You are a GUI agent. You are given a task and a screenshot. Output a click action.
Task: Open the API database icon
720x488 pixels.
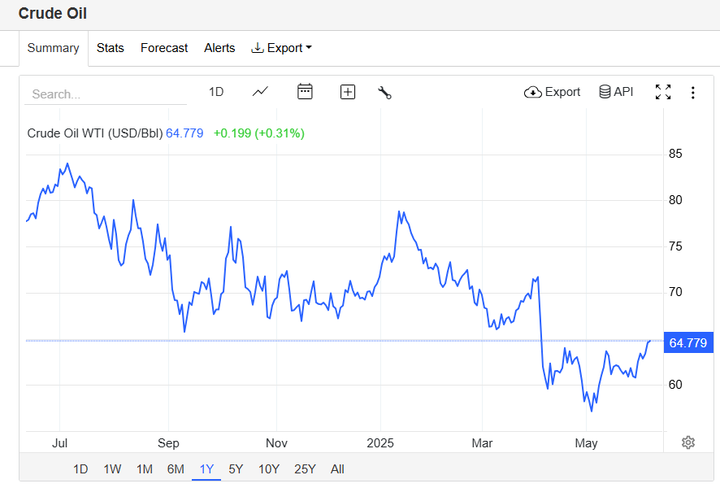pos(616,92)
